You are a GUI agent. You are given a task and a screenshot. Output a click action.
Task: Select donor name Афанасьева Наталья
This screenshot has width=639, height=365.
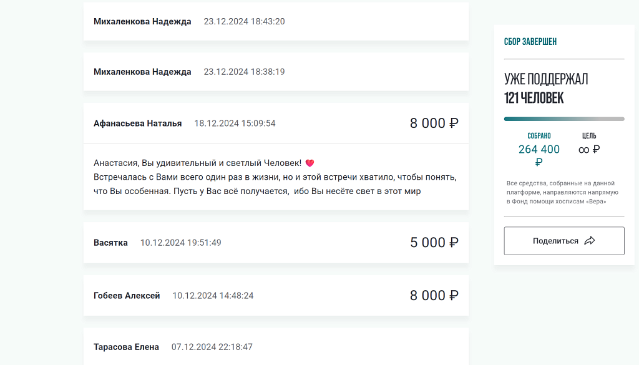(x=138, y=124)
